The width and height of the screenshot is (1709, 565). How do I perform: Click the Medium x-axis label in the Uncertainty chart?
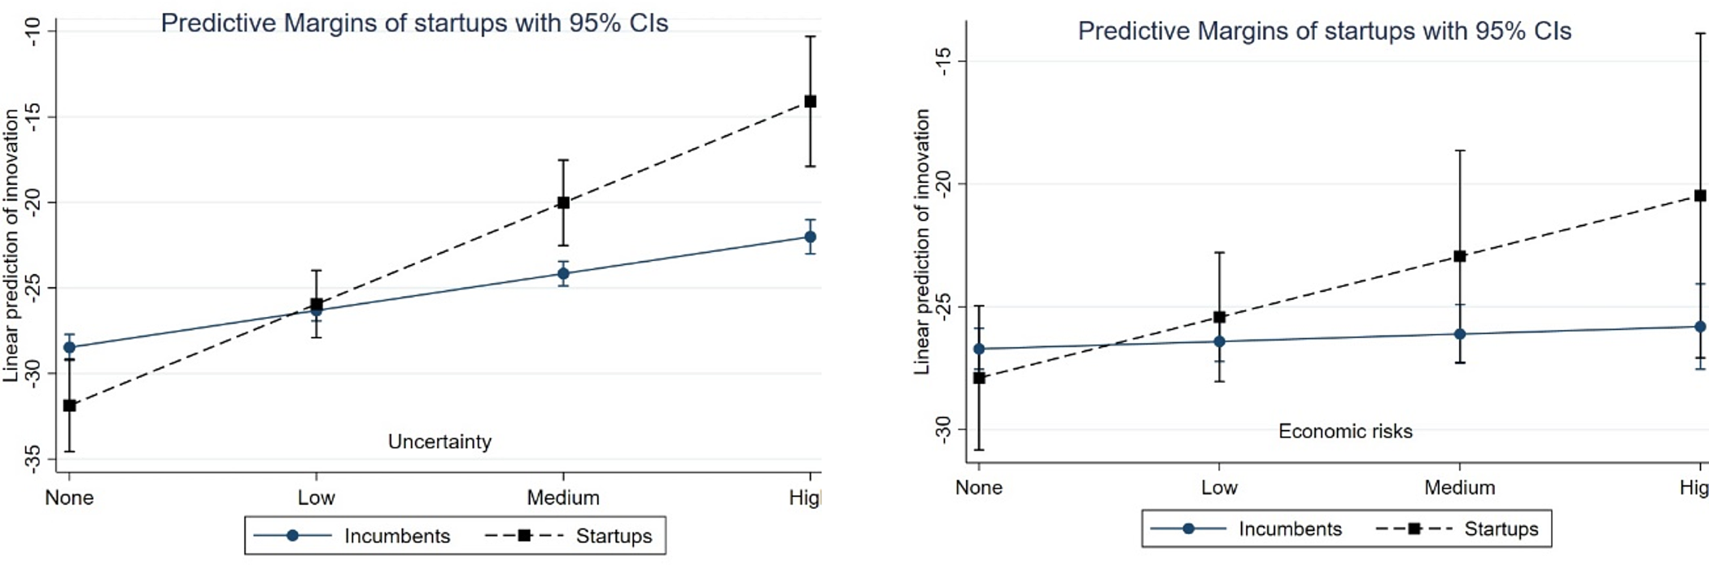click(563, 498)
